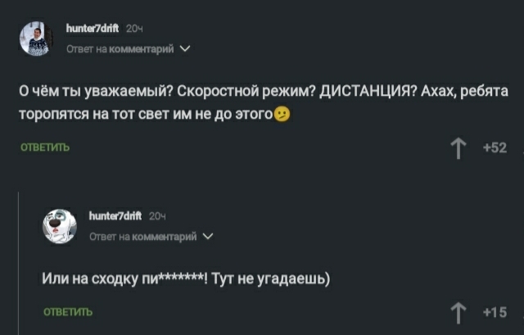Open the cartoon dog avatar on the reply
The height and width of the screenshot is (335, 524).
click(x=59, y=227)
